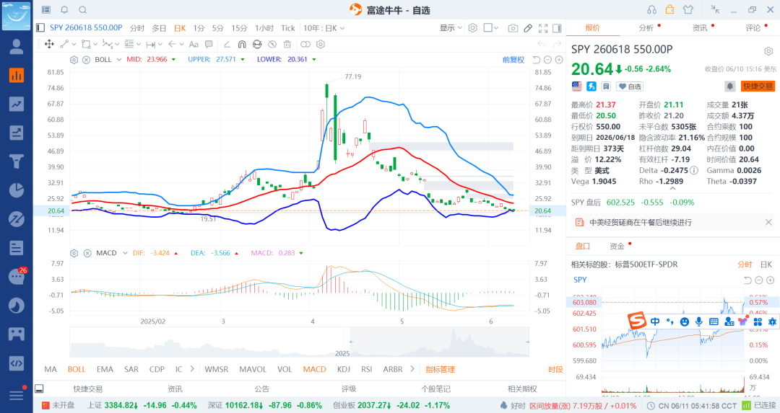Collapse option details chevron below Rho
Viewport: 780px width, 413px height.
[x=672, y=189]
